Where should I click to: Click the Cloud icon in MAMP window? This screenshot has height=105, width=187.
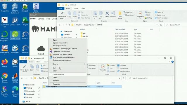(41, 50)
